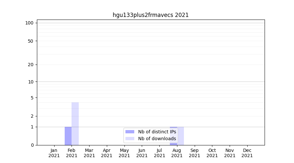Screen dimensions: 294x163
Task: Click the 10 y-axis tick label
Action: coord(31,82)
